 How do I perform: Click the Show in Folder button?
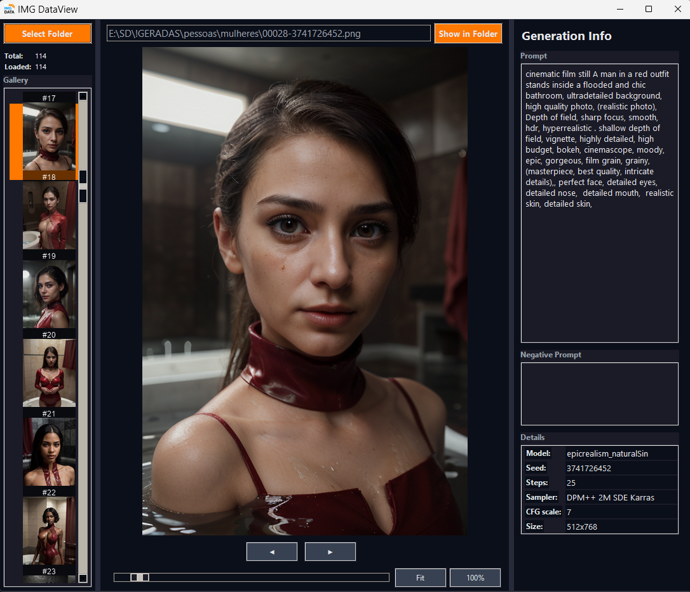pos(468,34)
